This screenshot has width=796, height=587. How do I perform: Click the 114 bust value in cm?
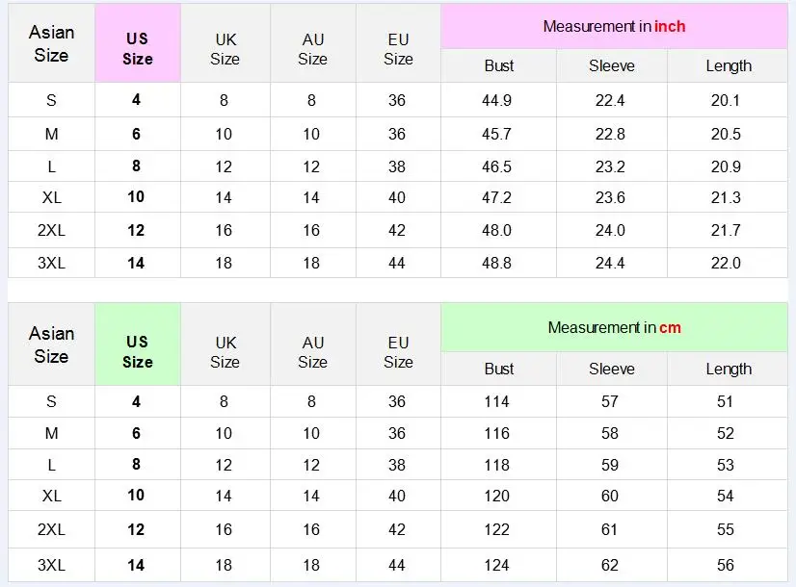point(496,401)
